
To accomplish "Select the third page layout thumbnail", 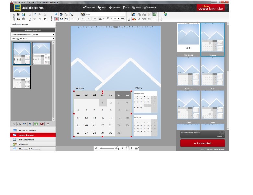I will coord(22,78).
